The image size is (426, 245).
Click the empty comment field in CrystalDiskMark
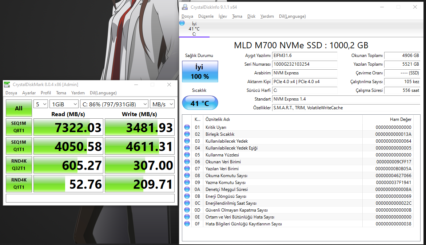(x=90, y=198)
